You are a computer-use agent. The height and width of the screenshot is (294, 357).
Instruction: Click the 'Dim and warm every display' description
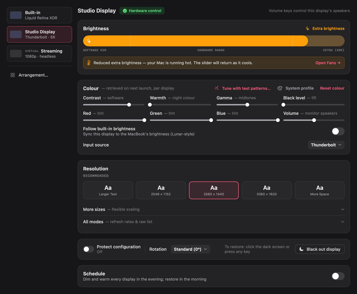(145, 279)
